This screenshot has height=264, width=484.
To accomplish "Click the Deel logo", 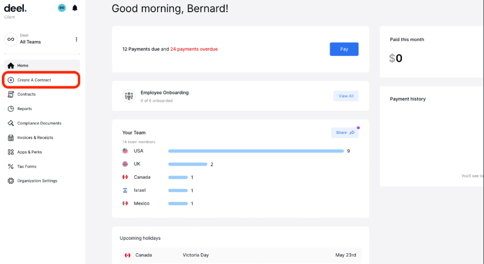I will click(15, 8).
